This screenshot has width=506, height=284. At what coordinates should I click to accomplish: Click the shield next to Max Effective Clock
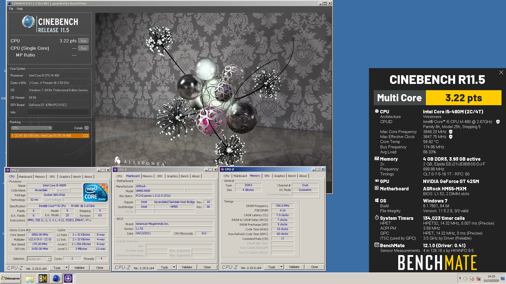pyautogui.click(x=451, y=137)
